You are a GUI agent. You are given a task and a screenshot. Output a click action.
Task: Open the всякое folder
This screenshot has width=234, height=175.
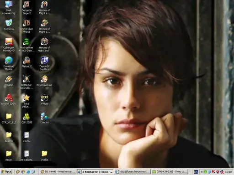coord(9,137)
